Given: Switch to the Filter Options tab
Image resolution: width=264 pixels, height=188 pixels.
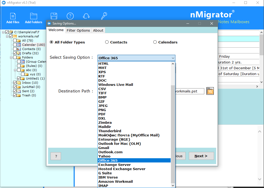Looking at the screenshot, I should [x=78, y=30].
